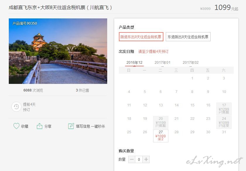Image resolution: width=246 pixels, height=171 pixels.
Task: Open the Osaka castle product photo
Action: tap(58, 51)
